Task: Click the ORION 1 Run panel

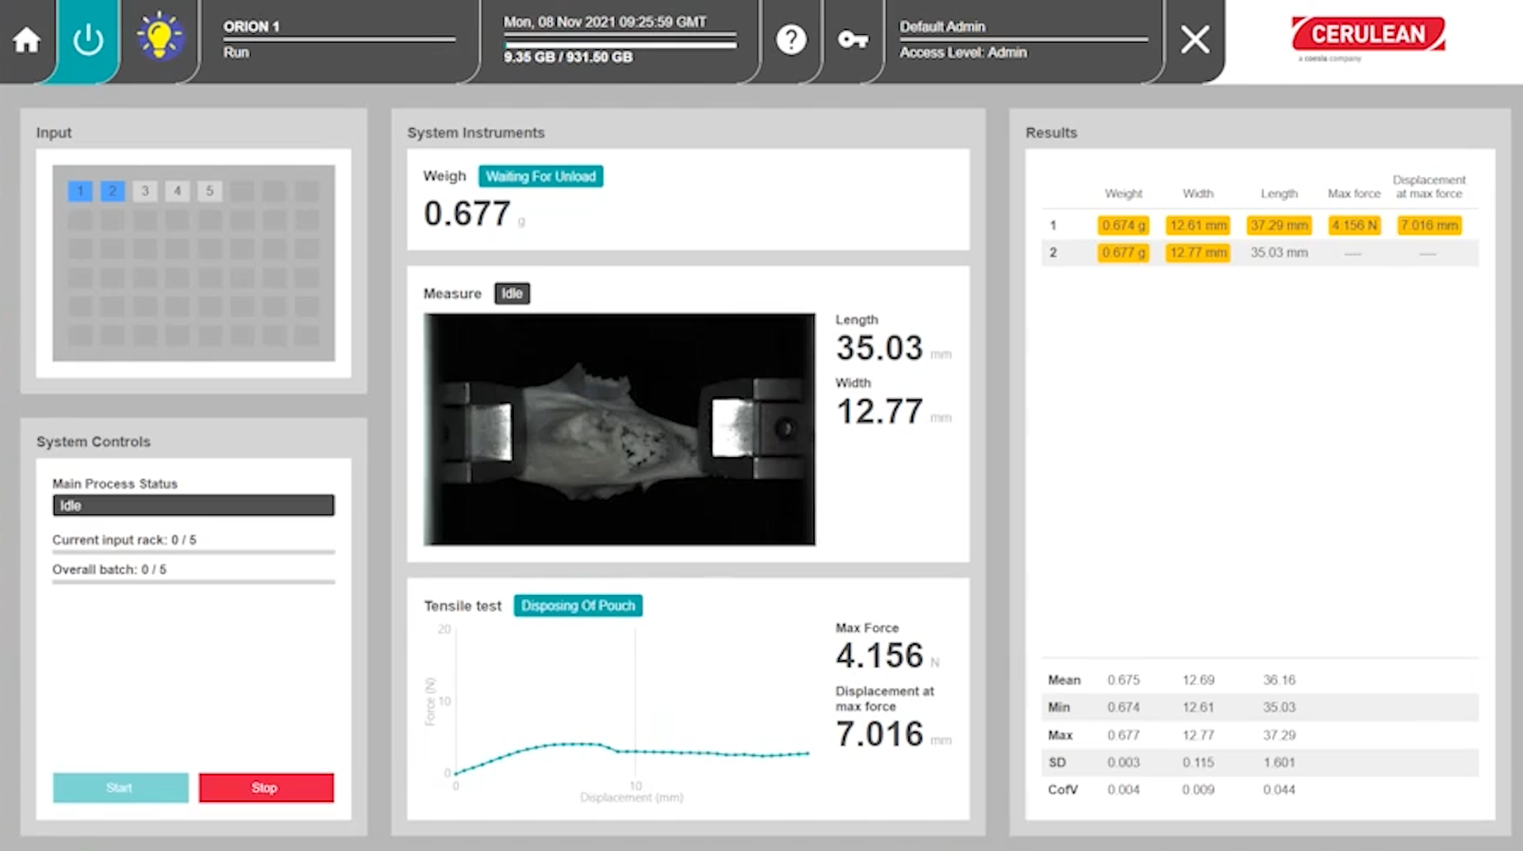Action: pyautogui.click(x=339, y=40)
